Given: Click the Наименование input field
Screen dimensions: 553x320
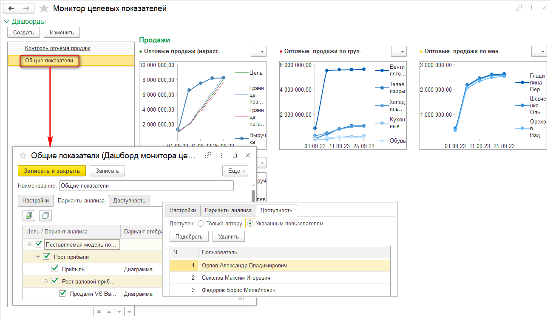Looking at the screenshot, I should pos(146,186).
